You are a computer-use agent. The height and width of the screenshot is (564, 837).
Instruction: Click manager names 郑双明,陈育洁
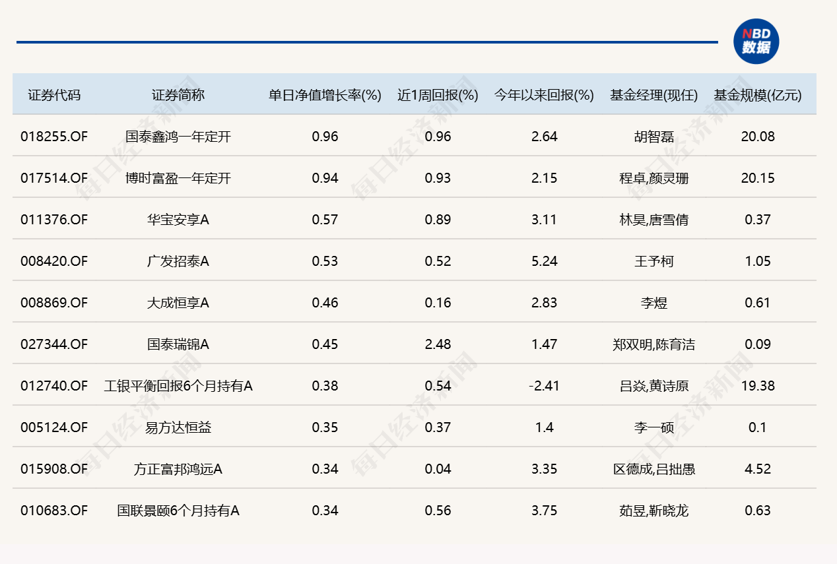pos(653,344)
